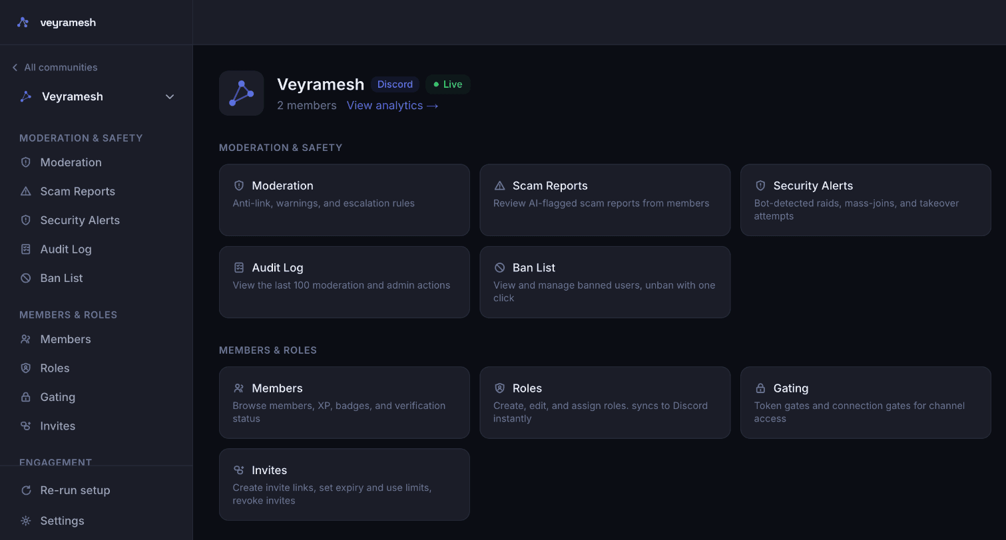Click the Gating card lock icon
The width and height of the screenshot is (1006, 540).
(760, 388)
